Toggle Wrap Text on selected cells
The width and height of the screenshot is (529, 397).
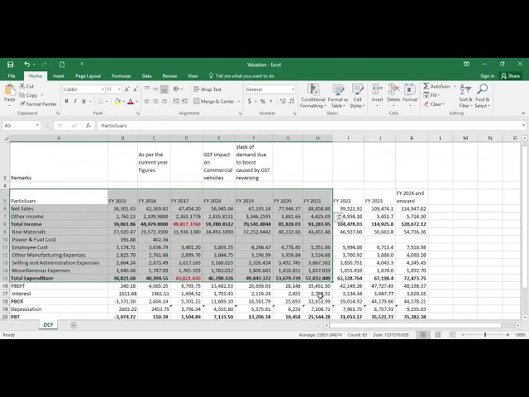(207, 89)
